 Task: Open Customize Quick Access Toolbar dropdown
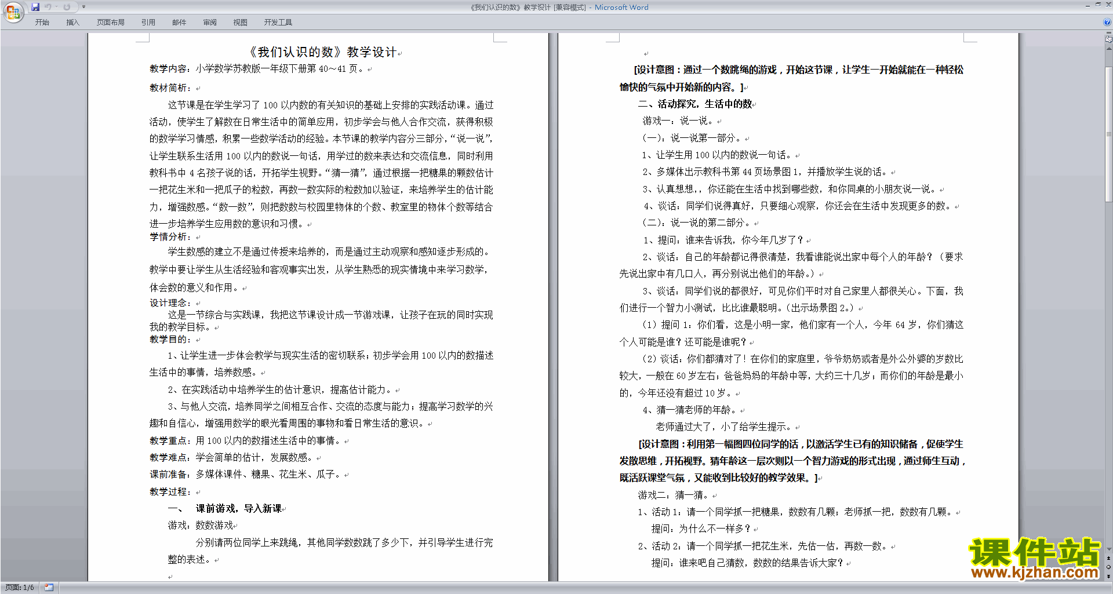pyautogui.click(x=83, y=7)
